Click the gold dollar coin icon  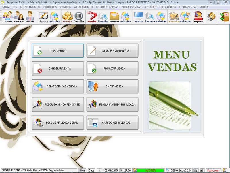pos(211,16)
